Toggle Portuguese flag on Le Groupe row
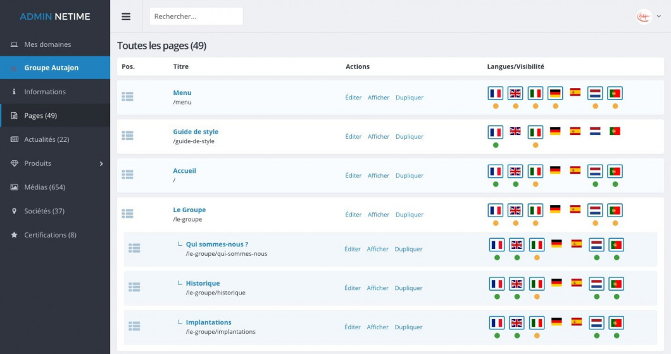 click(615, 210)
